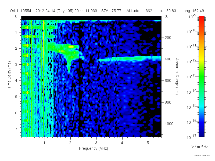Screen dimensions: 215x161
Task: Click the Apparent Range (km) axis title
Action: (177, 76)
